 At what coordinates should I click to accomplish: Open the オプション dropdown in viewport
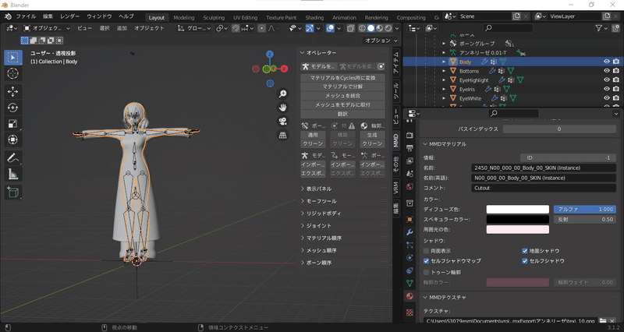[381, 41]
